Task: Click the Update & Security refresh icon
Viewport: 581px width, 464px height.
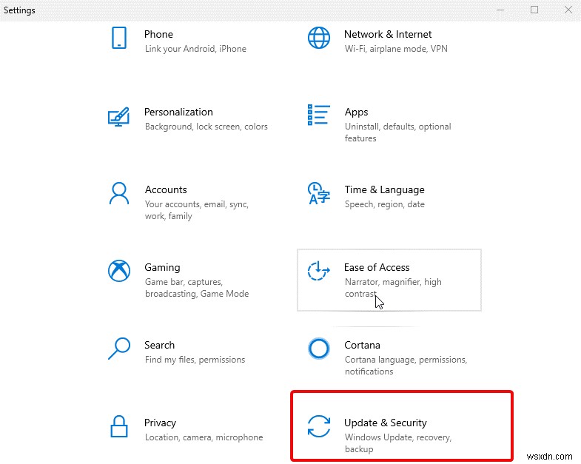Action: pyautogui.click(x=319, y=426)
